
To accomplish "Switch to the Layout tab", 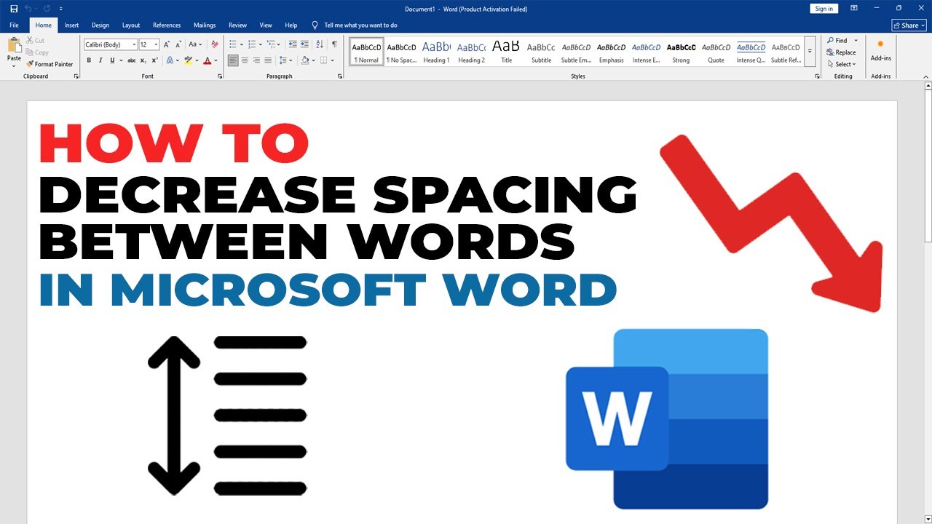I will pyautogui.click(x=131, y=25).
